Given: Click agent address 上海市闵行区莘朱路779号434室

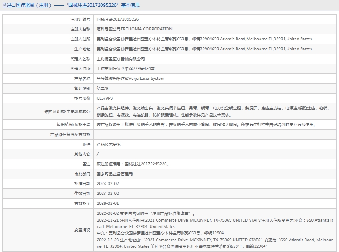Looking at the screenshot, I should pos(126,69).
